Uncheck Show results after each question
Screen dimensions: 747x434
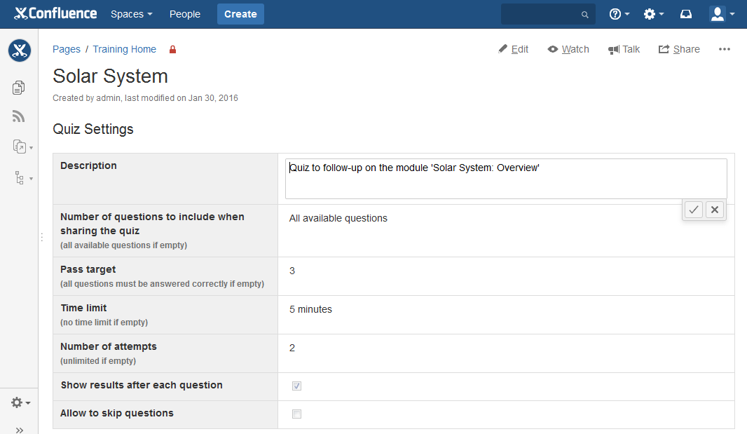296,386
